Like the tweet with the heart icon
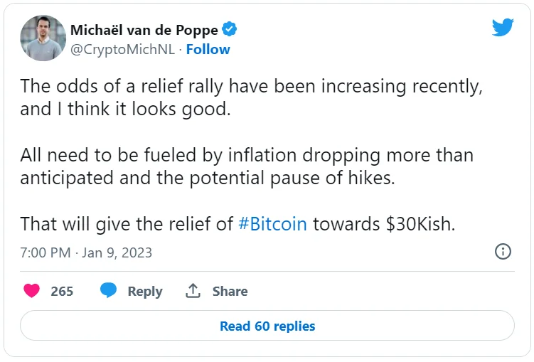The height and width of the screenshot is (362, 534). [31, 291]
